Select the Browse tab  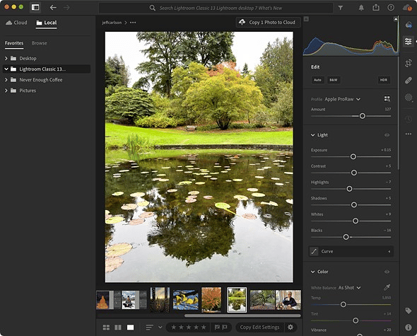[40, 43]
